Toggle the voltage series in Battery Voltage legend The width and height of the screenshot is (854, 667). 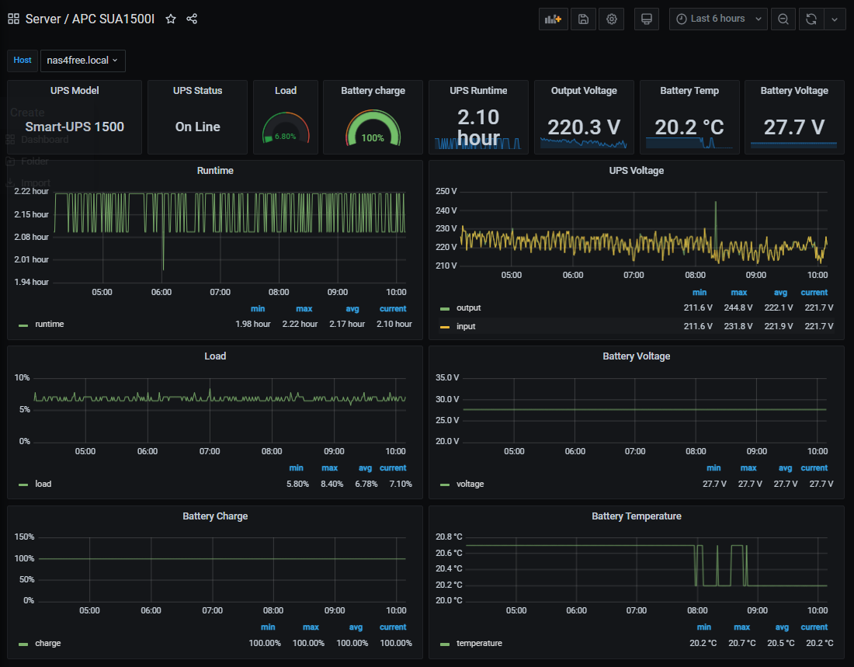pos(470,484)
